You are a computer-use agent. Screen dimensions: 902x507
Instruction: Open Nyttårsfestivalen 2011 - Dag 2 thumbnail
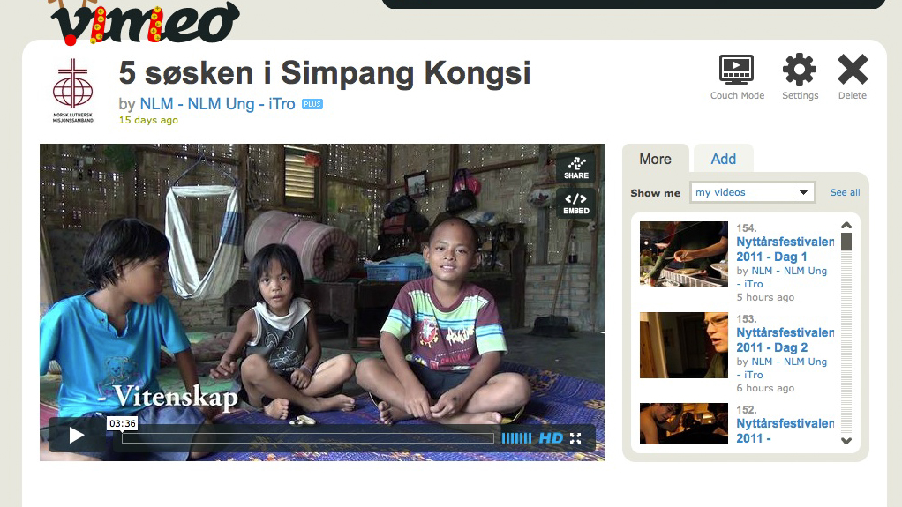point(684,345)
